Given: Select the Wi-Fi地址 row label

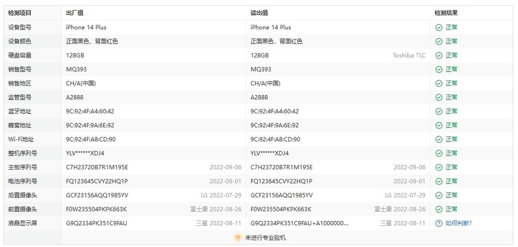Looking at the screenshot, I should coord(21,139).
